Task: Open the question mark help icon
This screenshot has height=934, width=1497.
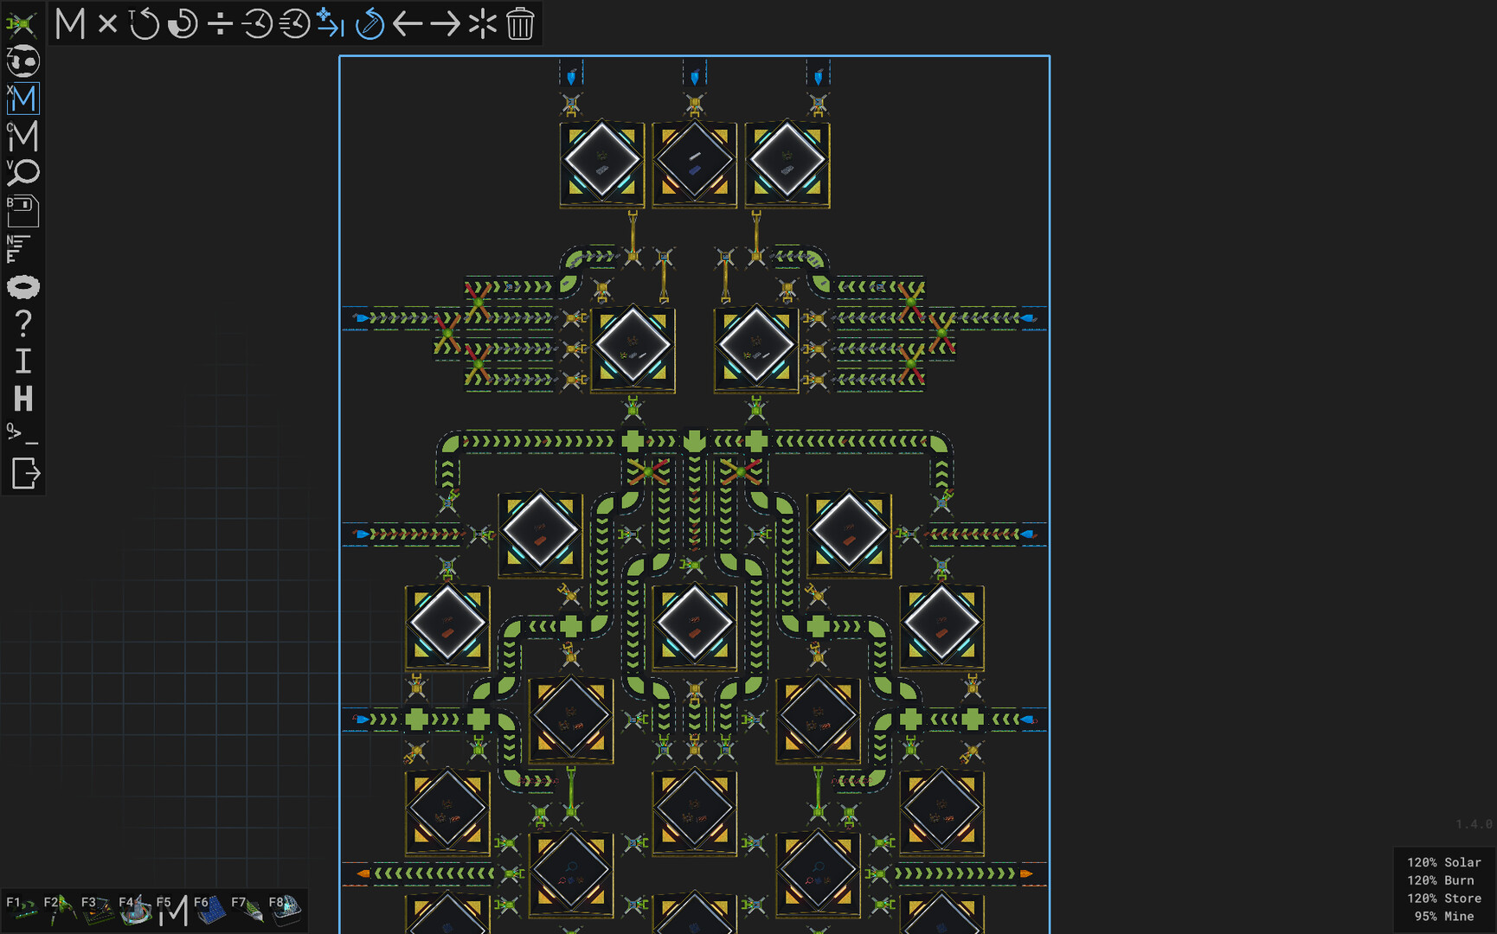Action: (23, 323)
